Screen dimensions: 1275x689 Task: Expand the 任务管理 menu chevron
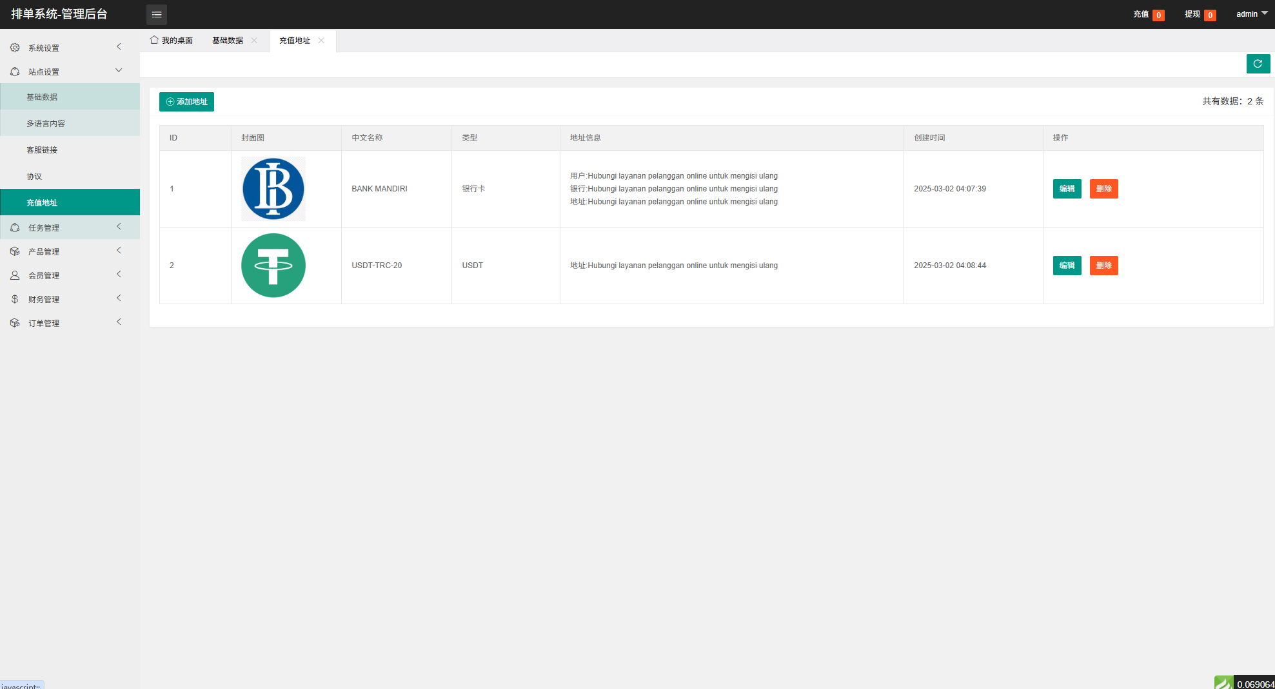119,226
